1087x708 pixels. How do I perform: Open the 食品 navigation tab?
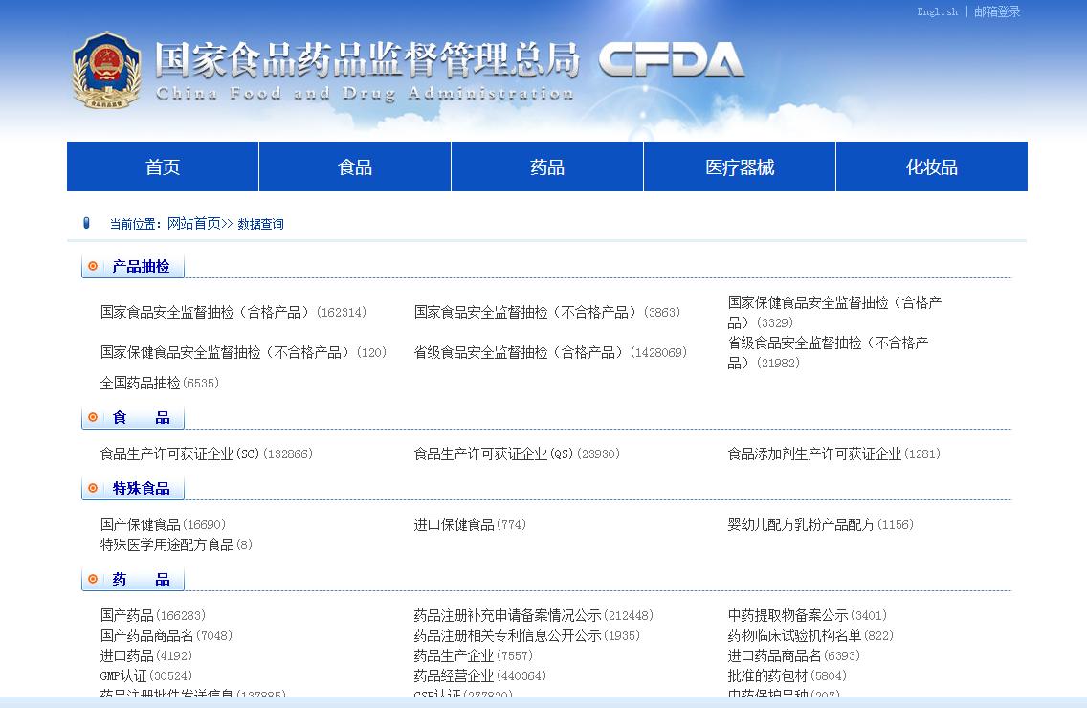(x=355, y=166)
